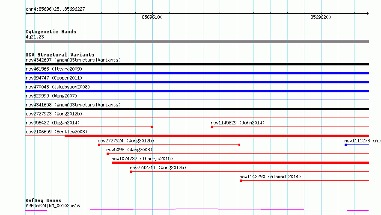
Task: Click the right arrow on the ruler
Action: click(x=368, y=14)
